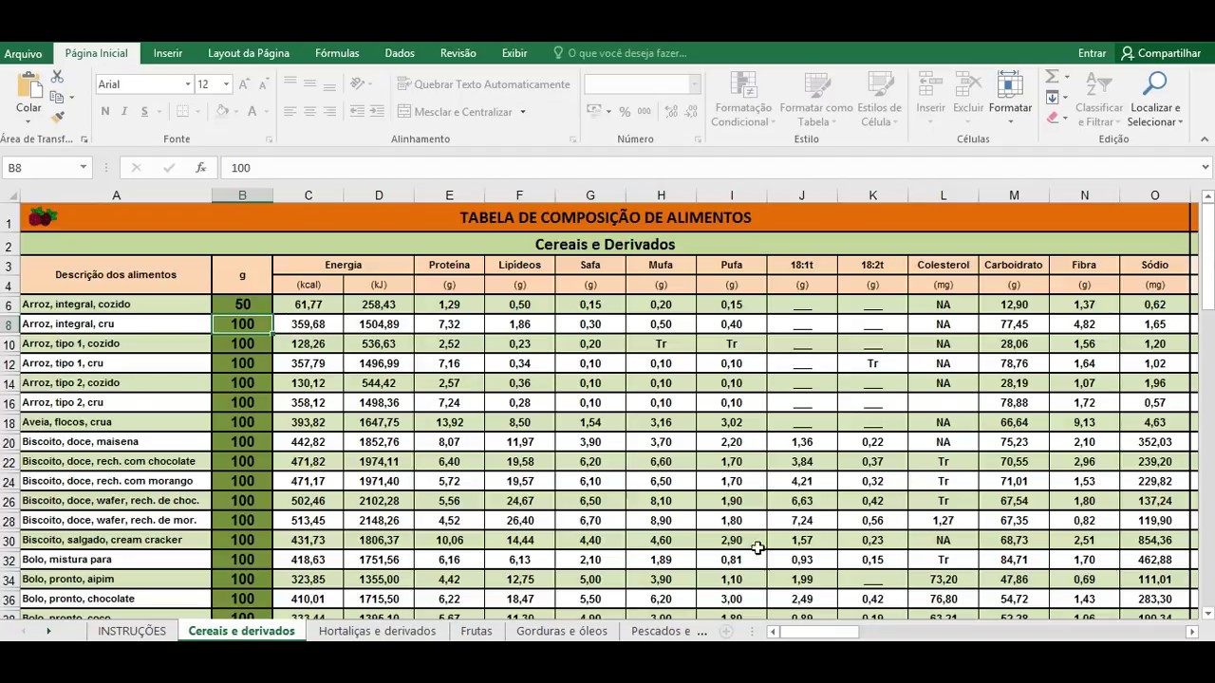Toggle italic (I) formatting

pyautogui.click(x=124, y=112)
